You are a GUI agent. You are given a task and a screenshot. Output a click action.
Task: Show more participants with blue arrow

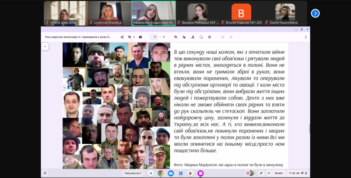[315, 13]
